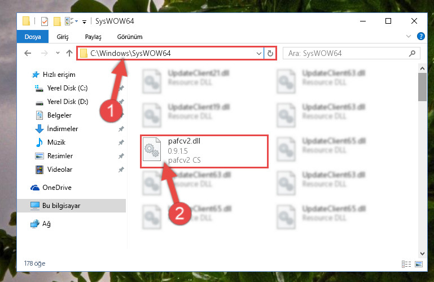Open the help question mark icon

pyautogui.click(x=420, y=36)
